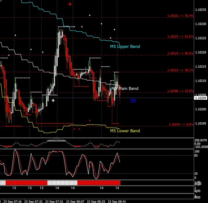The height and width of the screenshot is (203, 208).
Task: Click the 1.10195 price axis value
Action: coord(201,123)
